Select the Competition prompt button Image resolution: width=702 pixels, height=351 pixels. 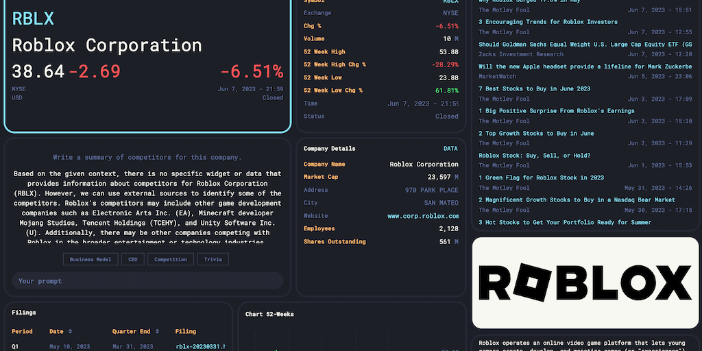(x=171, y=259)
